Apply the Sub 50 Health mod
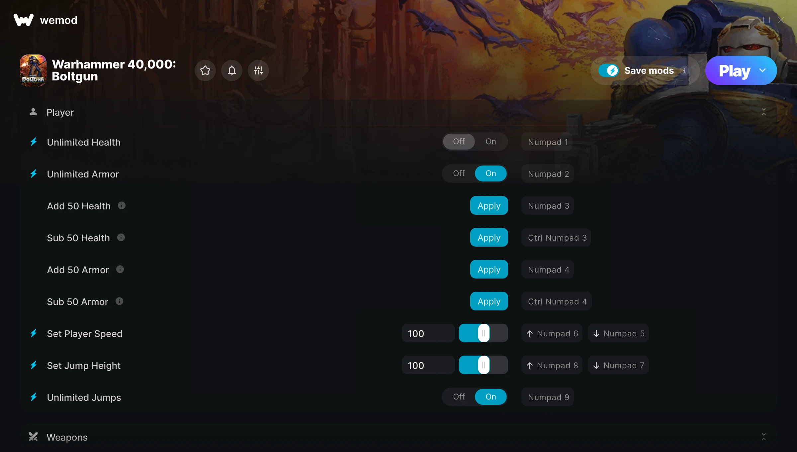797x452 pixels. pos(489,237)
